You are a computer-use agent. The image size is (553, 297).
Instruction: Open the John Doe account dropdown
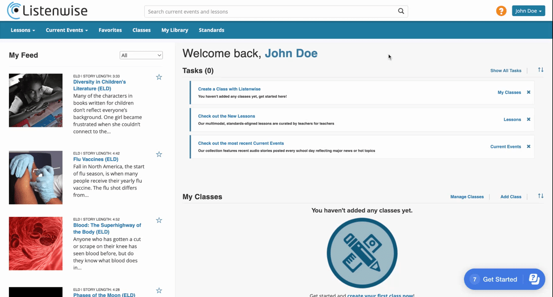pos(528,11)
